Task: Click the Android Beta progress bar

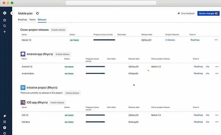Action: (95, 73)
